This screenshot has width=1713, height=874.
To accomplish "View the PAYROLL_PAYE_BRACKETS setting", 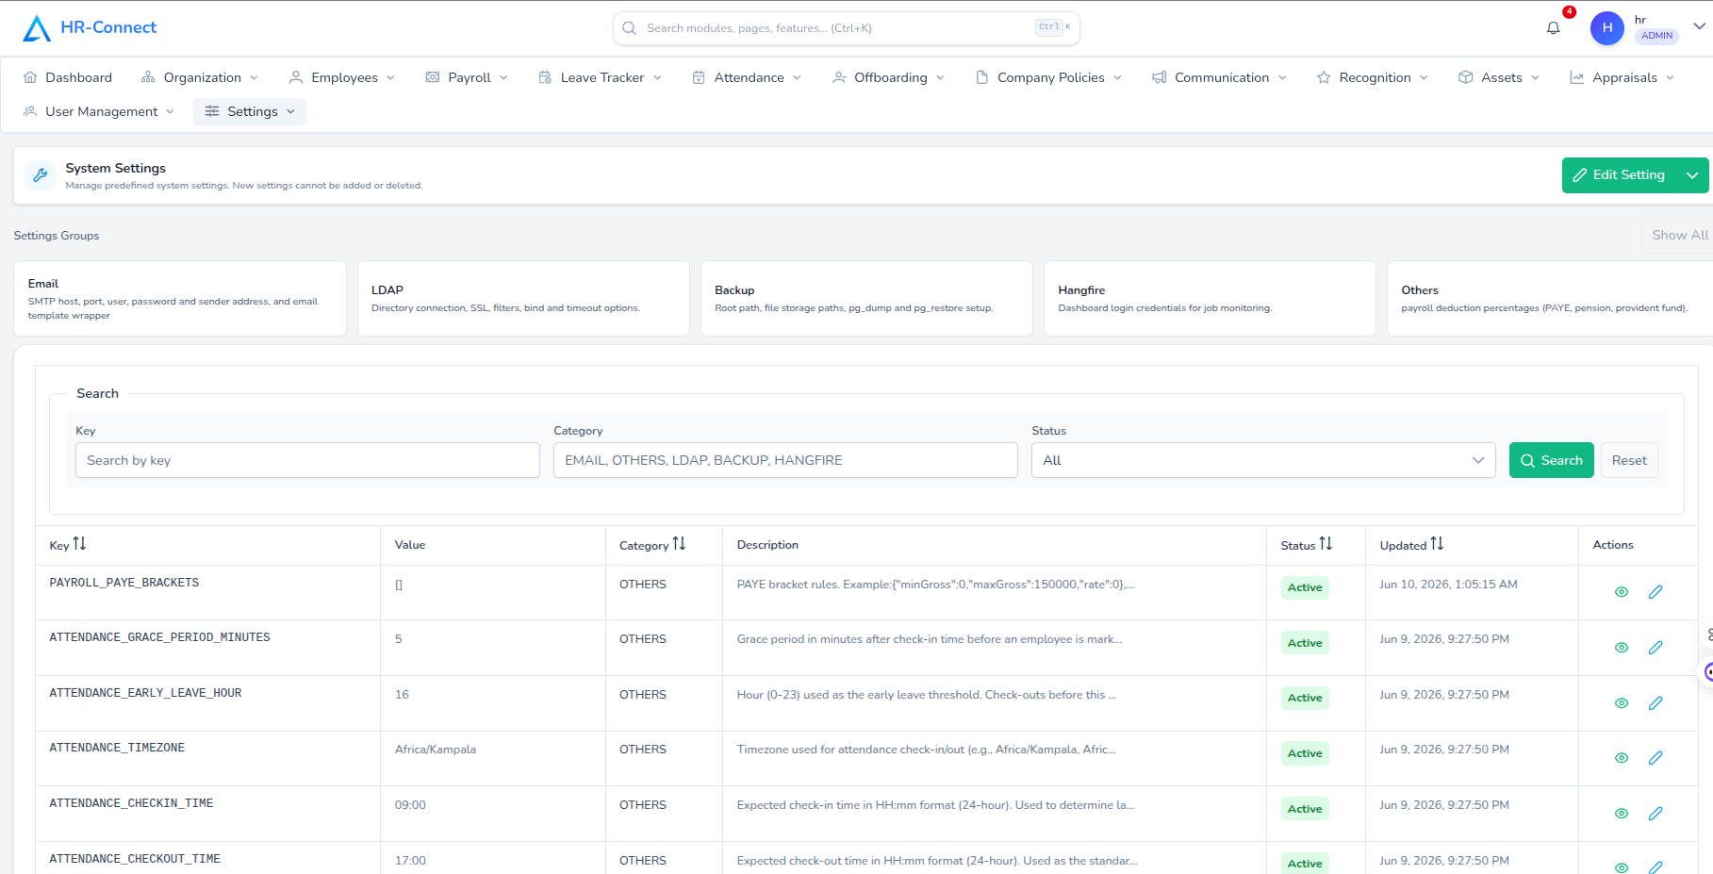I will 1622,592.
